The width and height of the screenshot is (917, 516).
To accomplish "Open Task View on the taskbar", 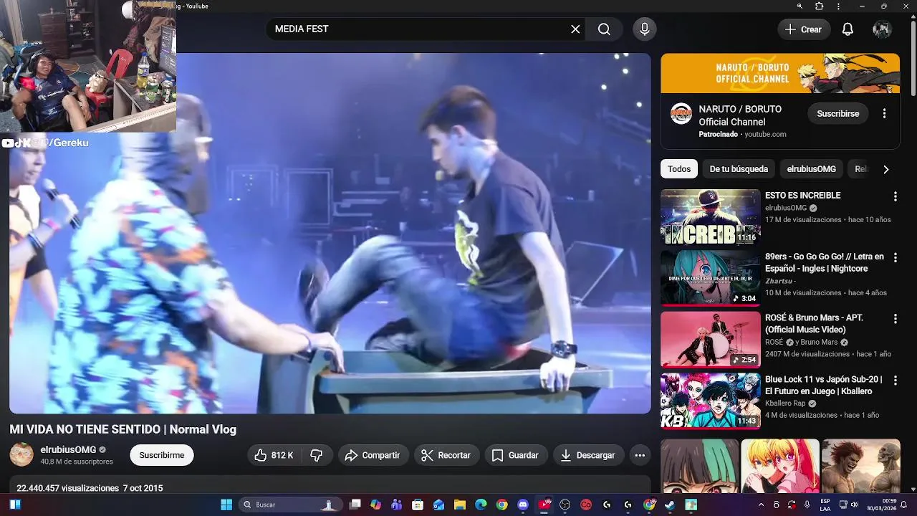I will (x=355, y=505).
